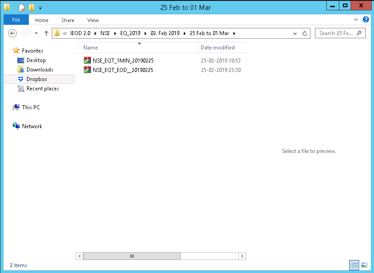The height and width of the screenshot is (273, 374).
Task: Go back with the Back arrow
Action: [13, 33]
